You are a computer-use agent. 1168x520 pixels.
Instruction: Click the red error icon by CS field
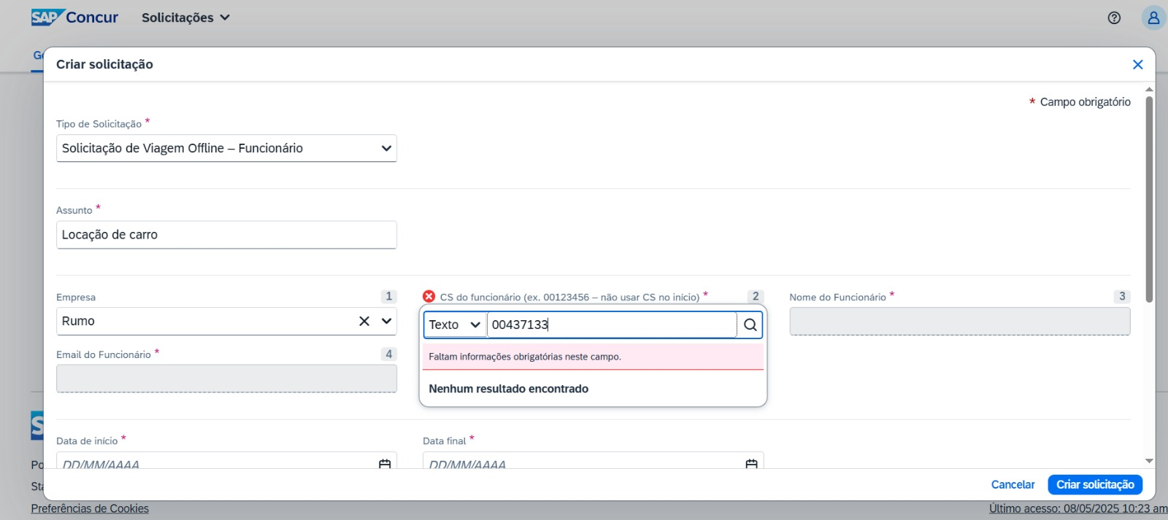[429, 296]
